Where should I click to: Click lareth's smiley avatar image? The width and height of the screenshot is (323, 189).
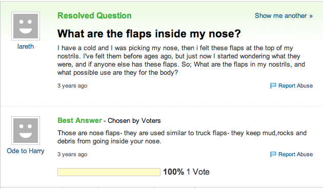[26, 26]
